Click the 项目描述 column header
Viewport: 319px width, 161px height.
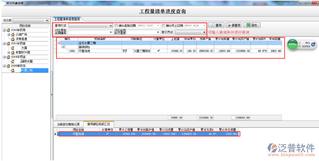(x=136, y=39)
